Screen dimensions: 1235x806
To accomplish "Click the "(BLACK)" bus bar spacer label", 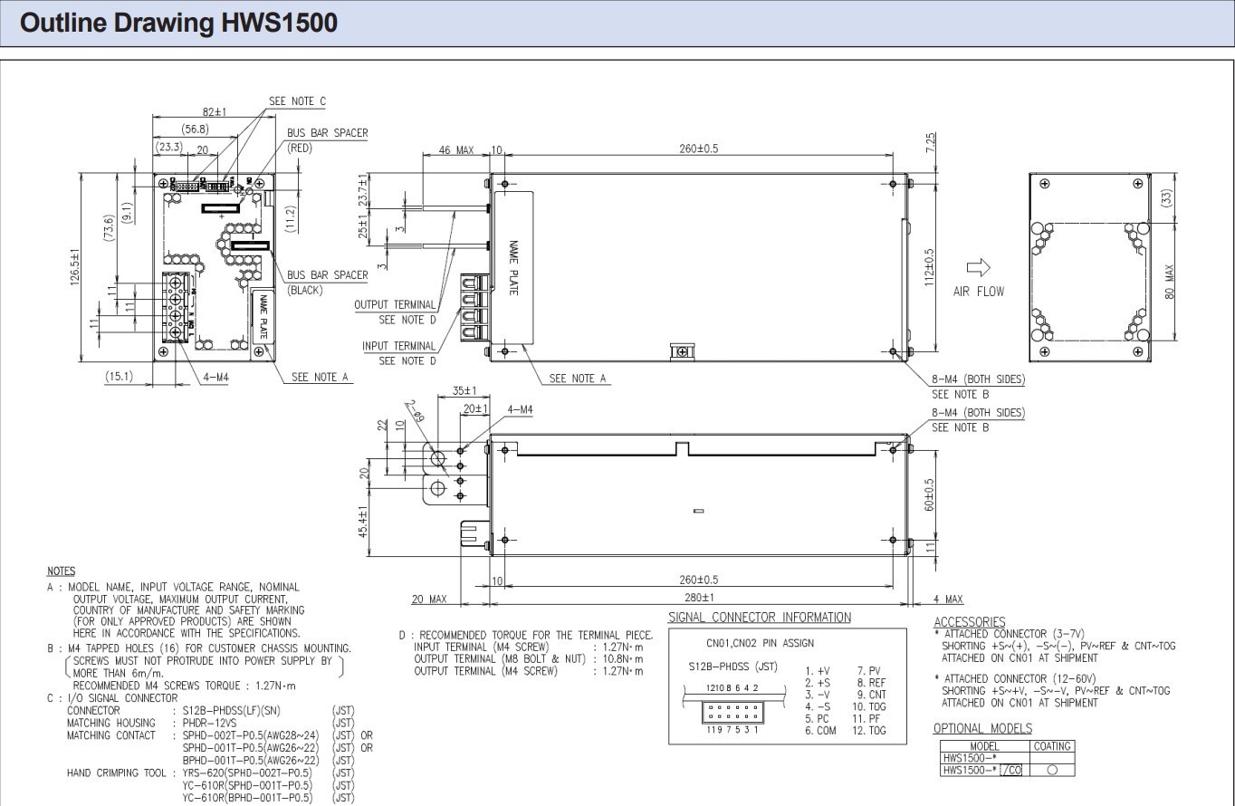I will point(304,291).
